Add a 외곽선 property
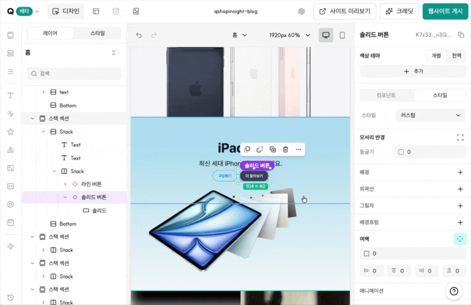 point(460,189)
